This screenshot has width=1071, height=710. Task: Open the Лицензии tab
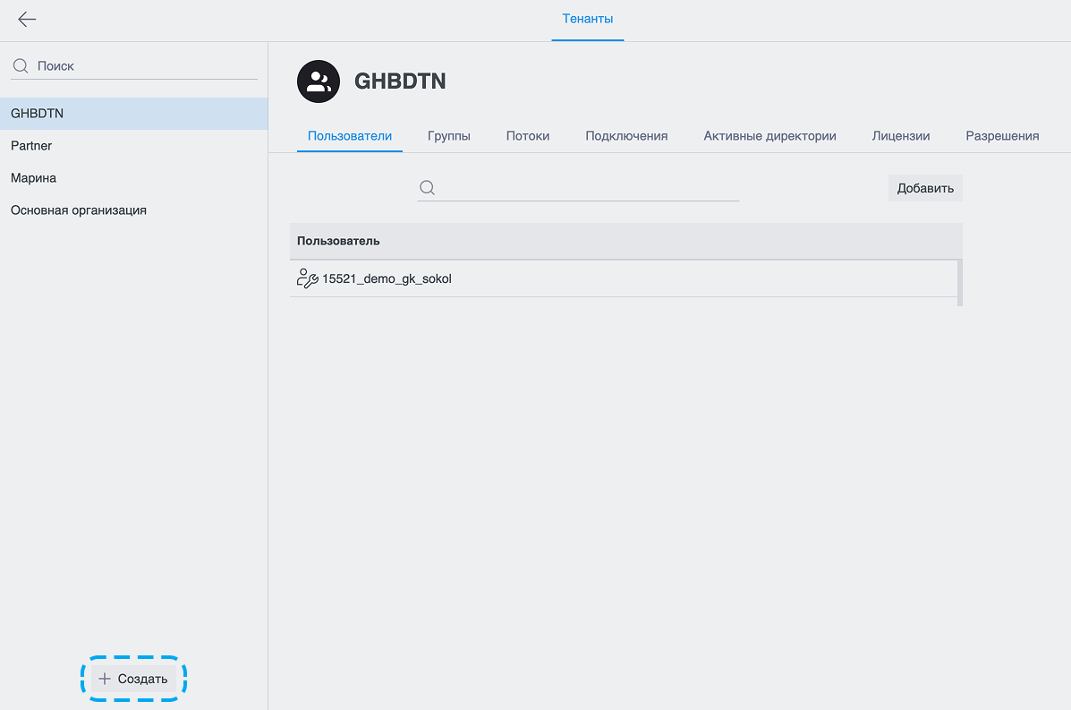click(900, 136)
